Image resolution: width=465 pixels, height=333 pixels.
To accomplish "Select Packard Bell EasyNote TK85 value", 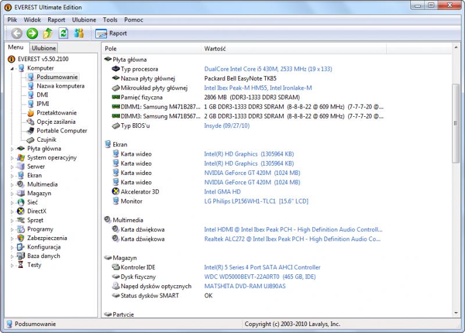I will coord(240,78).
